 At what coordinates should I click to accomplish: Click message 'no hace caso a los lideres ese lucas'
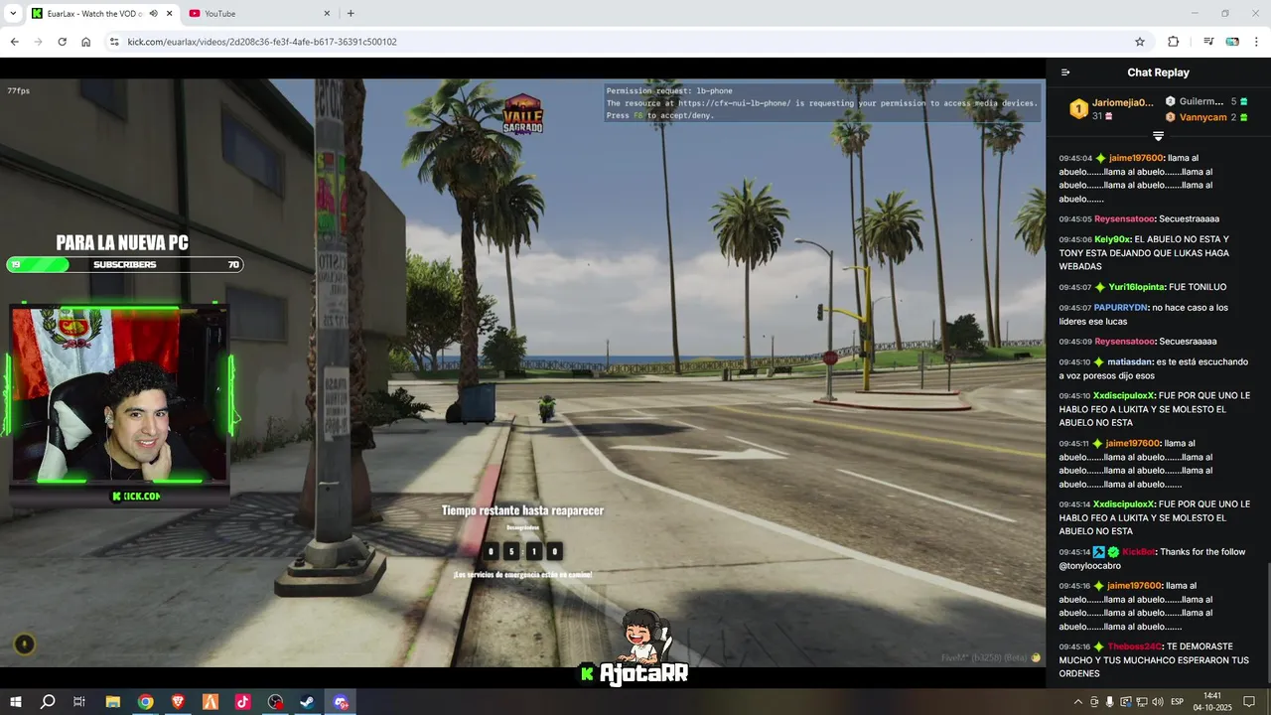pos(1144,315)
